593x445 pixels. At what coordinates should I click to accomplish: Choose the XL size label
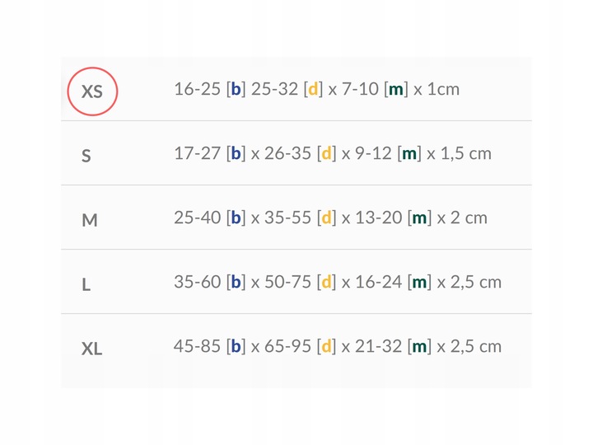tap(92, 349)
